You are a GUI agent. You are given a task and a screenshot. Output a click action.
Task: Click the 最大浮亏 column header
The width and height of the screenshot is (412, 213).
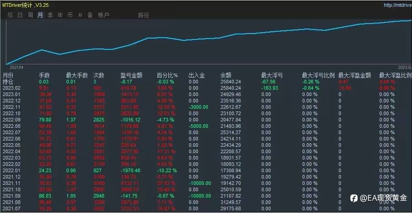click(x=272, y=76)
